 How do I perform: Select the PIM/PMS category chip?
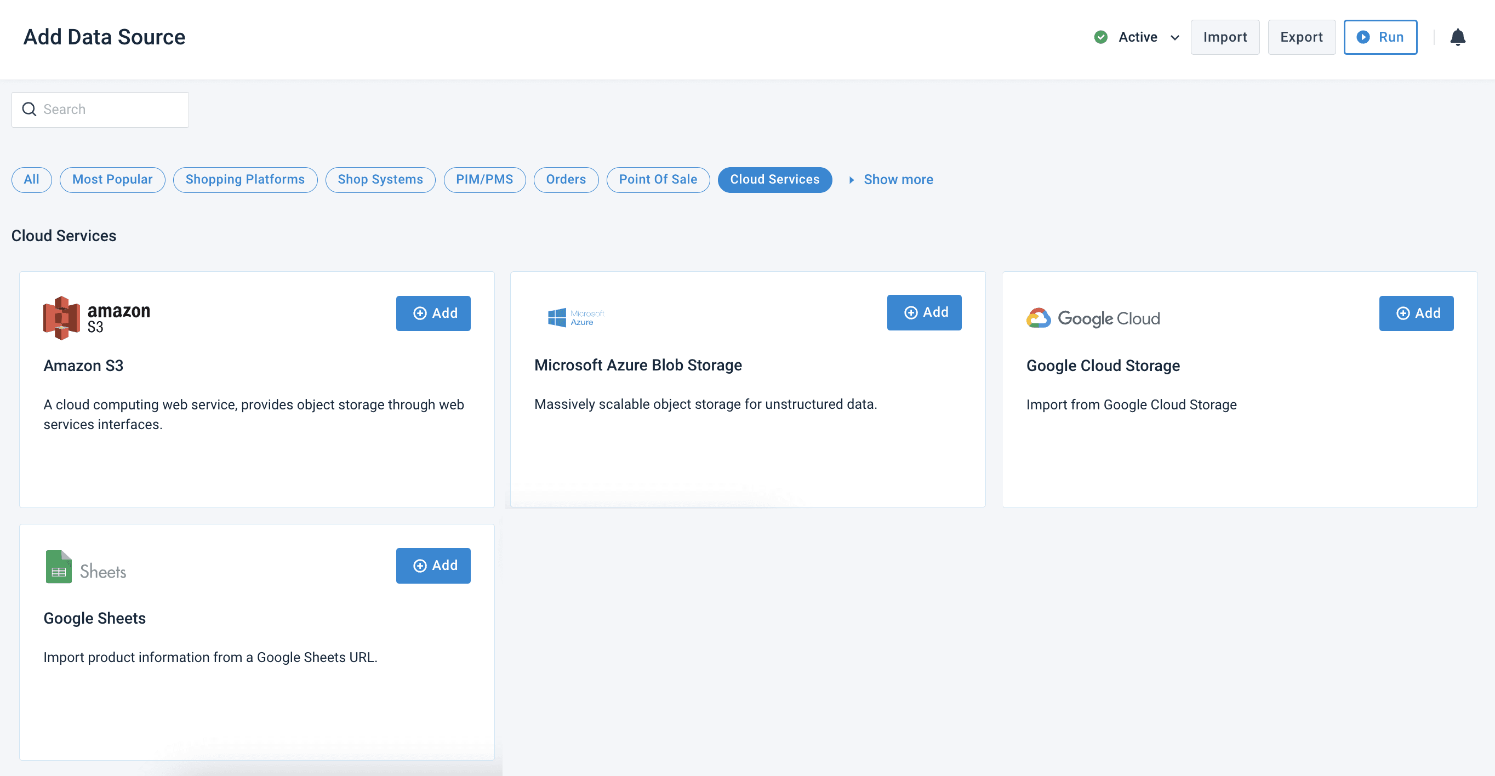tap(484, 180)
